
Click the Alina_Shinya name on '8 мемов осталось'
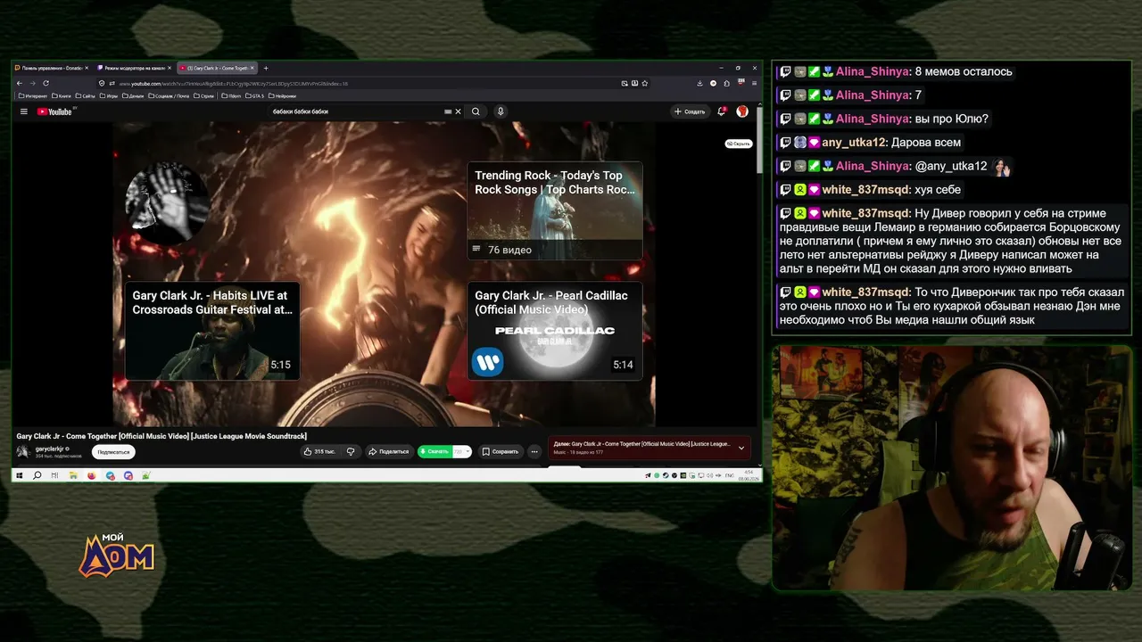pyautogui.click(x=873, y=71)
